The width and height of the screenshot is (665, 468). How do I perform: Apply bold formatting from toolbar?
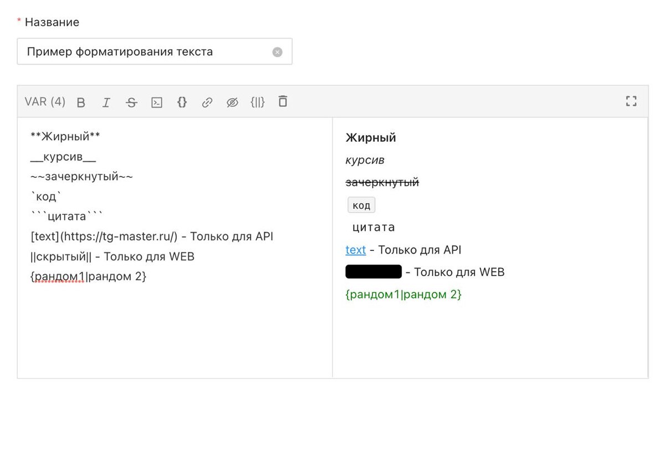pos(81,102)
